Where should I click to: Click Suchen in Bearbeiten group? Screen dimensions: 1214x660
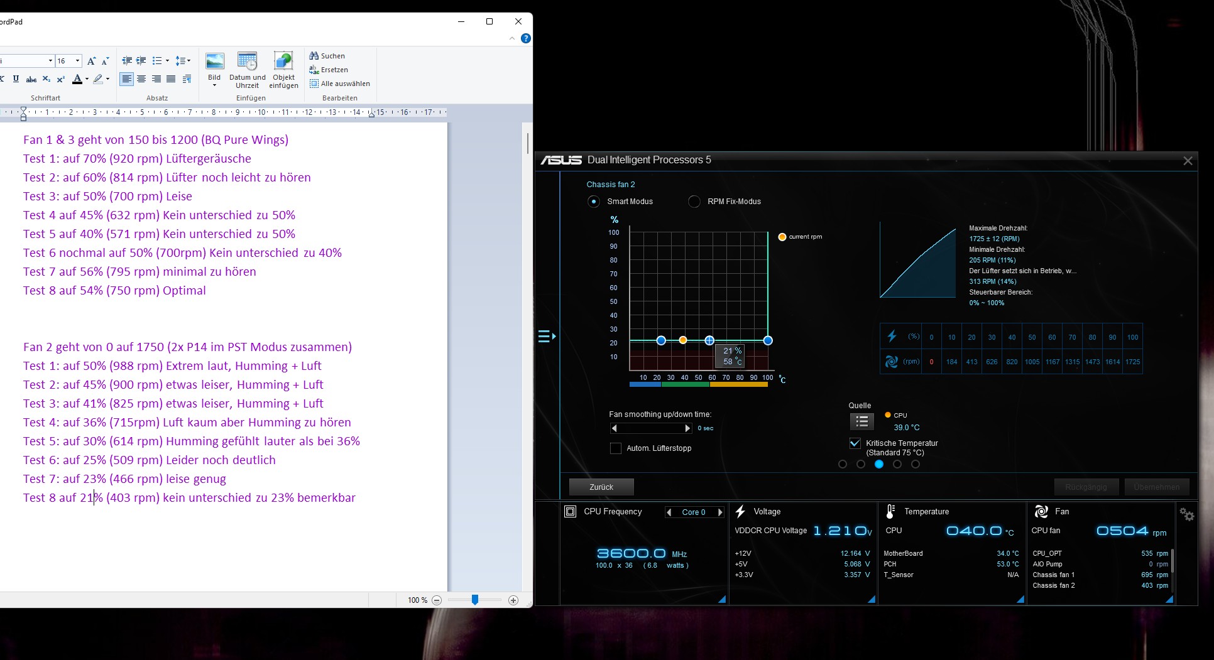coord(327,56)
